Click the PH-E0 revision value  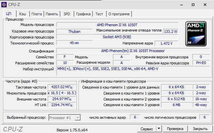point(201,63)
